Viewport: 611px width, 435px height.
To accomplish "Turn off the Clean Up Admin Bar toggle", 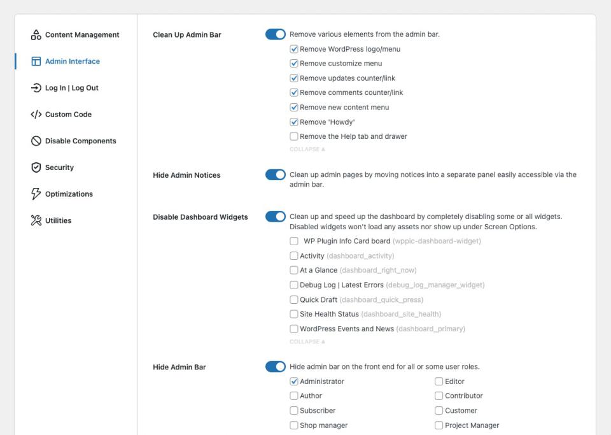I will click(276, 34).
